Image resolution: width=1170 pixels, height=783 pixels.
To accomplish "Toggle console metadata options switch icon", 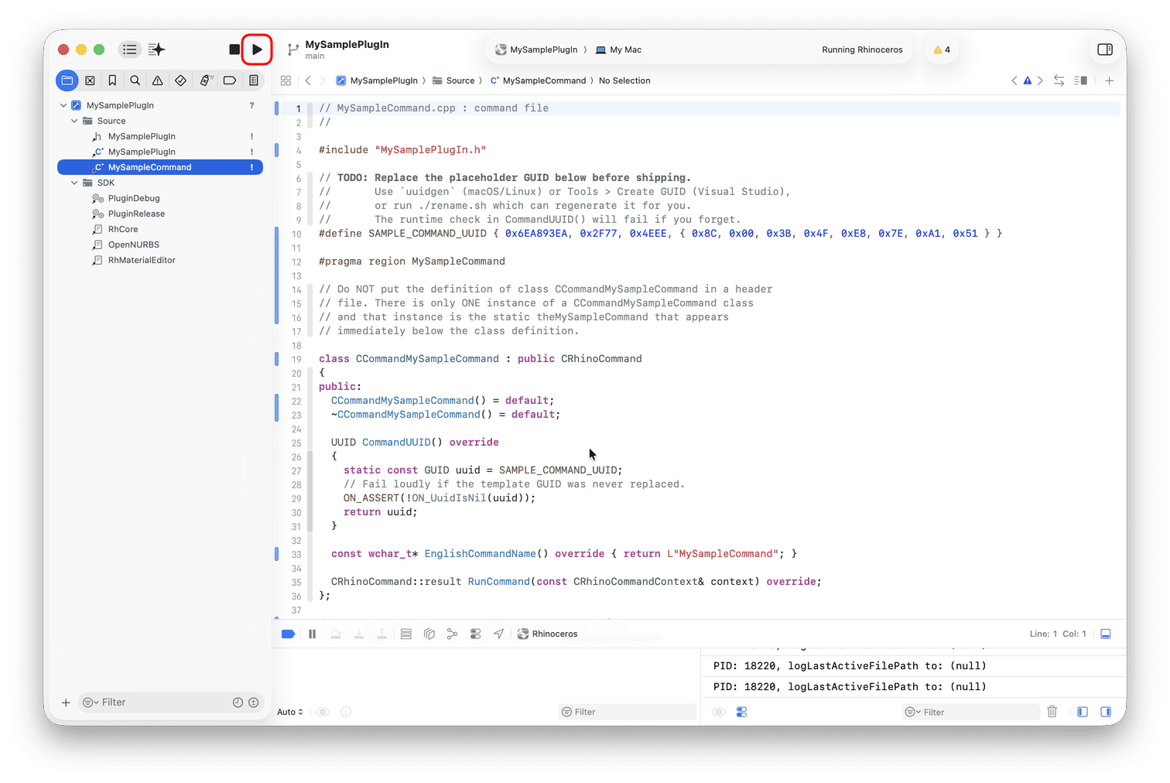I will coord(741,712).
